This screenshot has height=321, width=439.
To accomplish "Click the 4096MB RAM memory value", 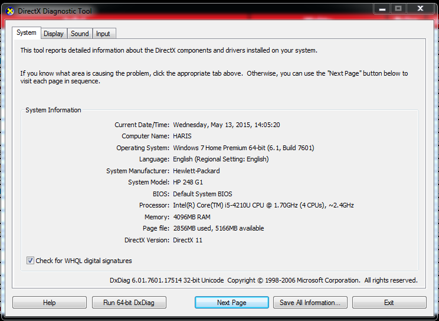I will coord(191,217).
